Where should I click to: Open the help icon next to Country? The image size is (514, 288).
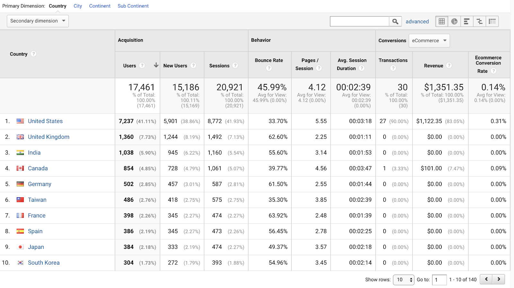tap(33, 54)
